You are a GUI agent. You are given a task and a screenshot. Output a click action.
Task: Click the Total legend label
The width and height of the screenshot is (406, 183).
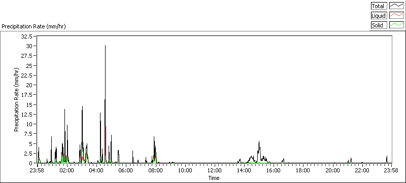pos(379,6)
